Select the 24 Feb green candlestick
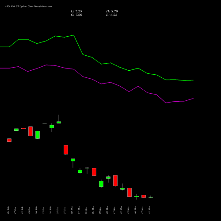 click(52, 127)
